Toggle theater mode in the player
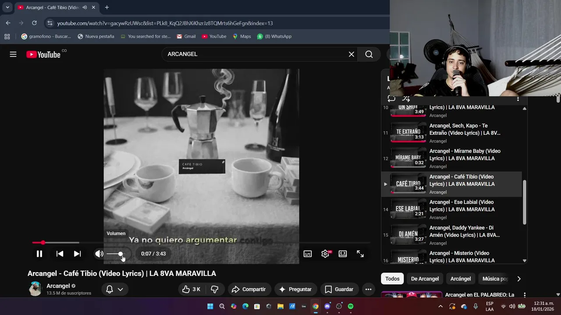Image resolution: width=561 pixels, height=315 pixels. 343,254
